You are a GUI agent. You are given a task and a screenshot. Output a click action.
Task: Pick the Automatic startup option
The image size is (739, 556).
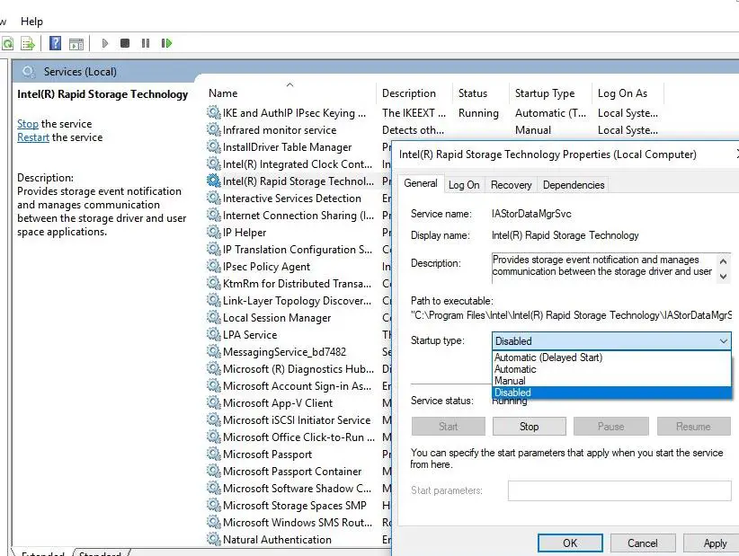coord(515,369)
